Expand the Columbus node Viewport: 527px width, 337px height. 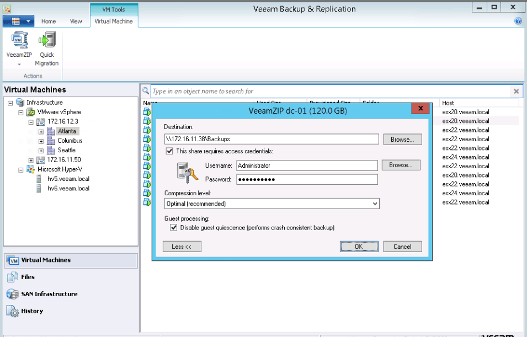tap(41, 141)
